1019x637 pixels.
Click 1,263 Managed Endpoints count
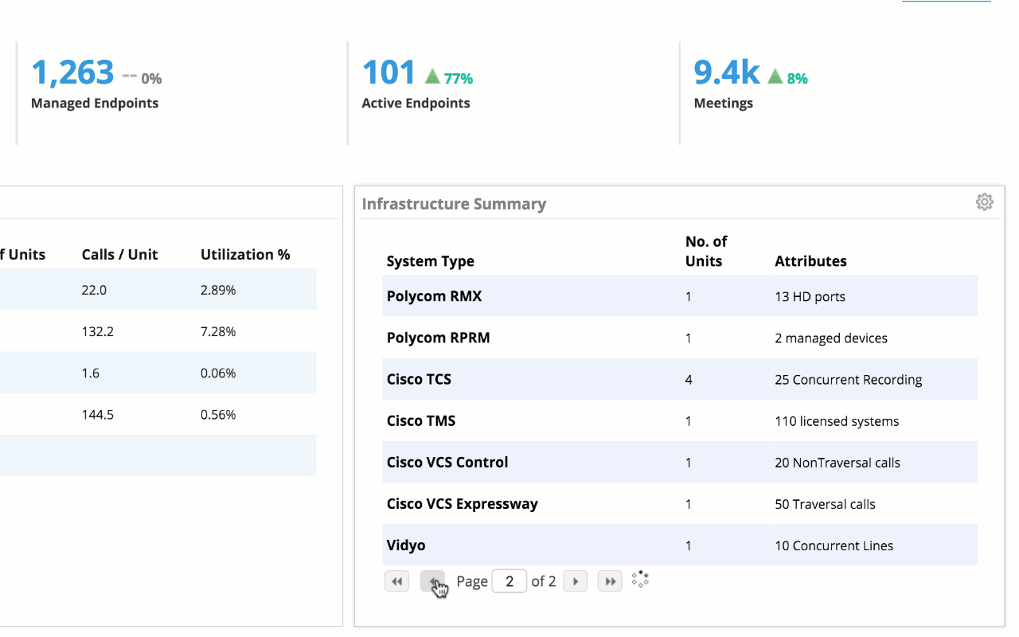72,72
